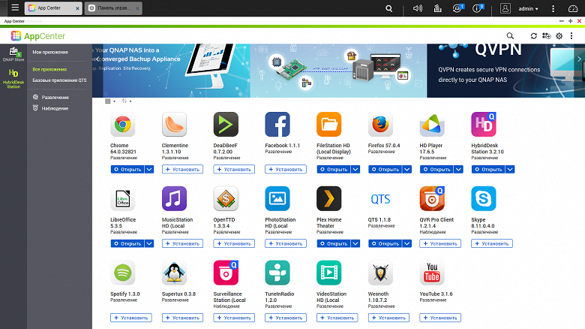Click the Skype app icon
Image resolution: width=585 pixels, height=329 pixels.
(484, 198)
